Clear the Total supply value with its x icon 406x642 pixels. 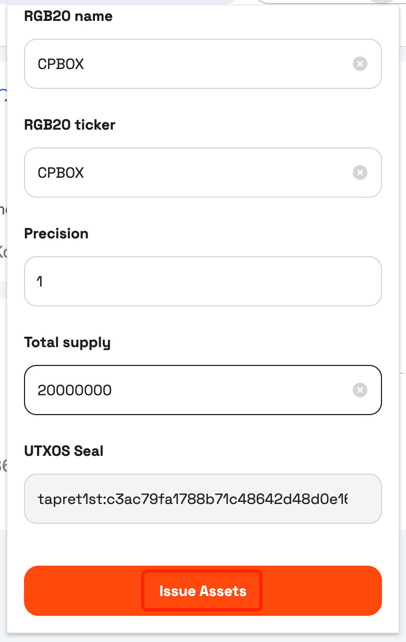click(x=360, y=390)
